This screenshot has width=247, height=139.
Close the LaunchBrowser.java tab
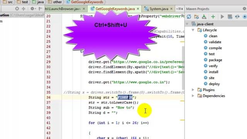(84, 9)
